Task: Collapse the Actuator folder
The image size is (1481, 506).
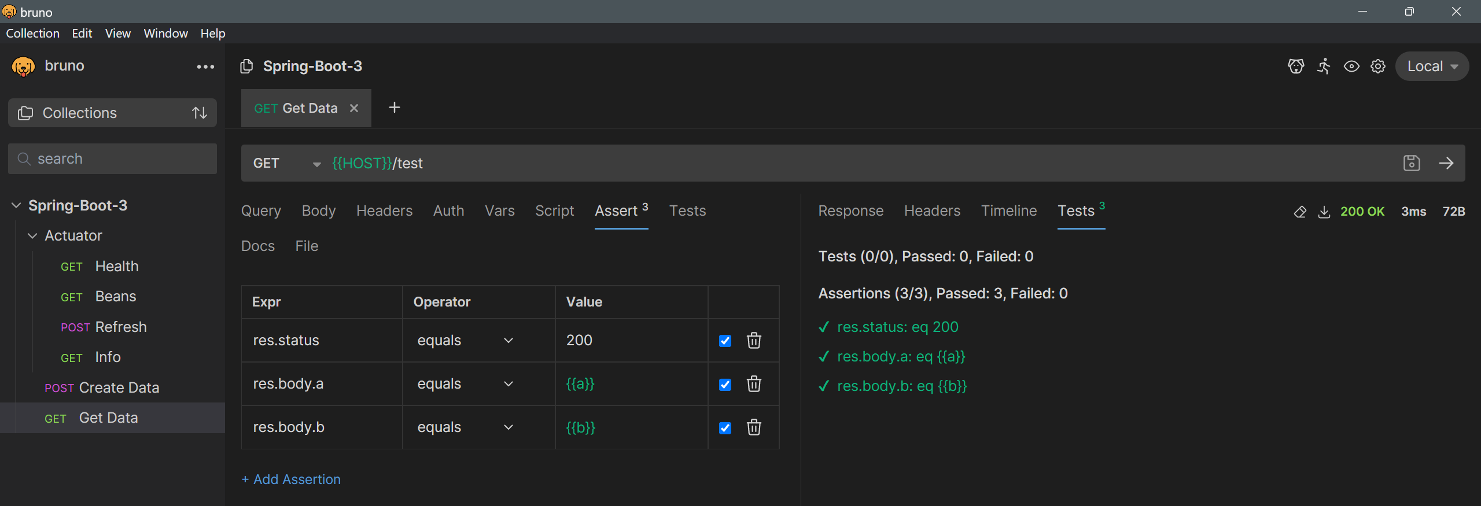Action: [32, 235]
